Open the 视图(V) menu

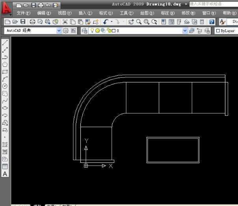click(65, 13)
